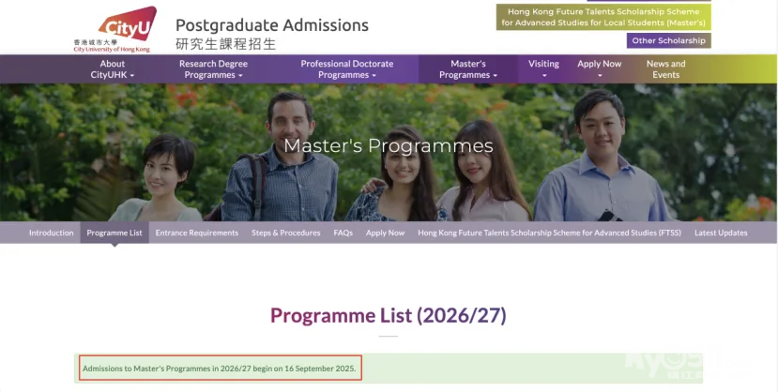
Task: Open the Apply Now dropdown in main navigation
Action: tap(599, 69)
